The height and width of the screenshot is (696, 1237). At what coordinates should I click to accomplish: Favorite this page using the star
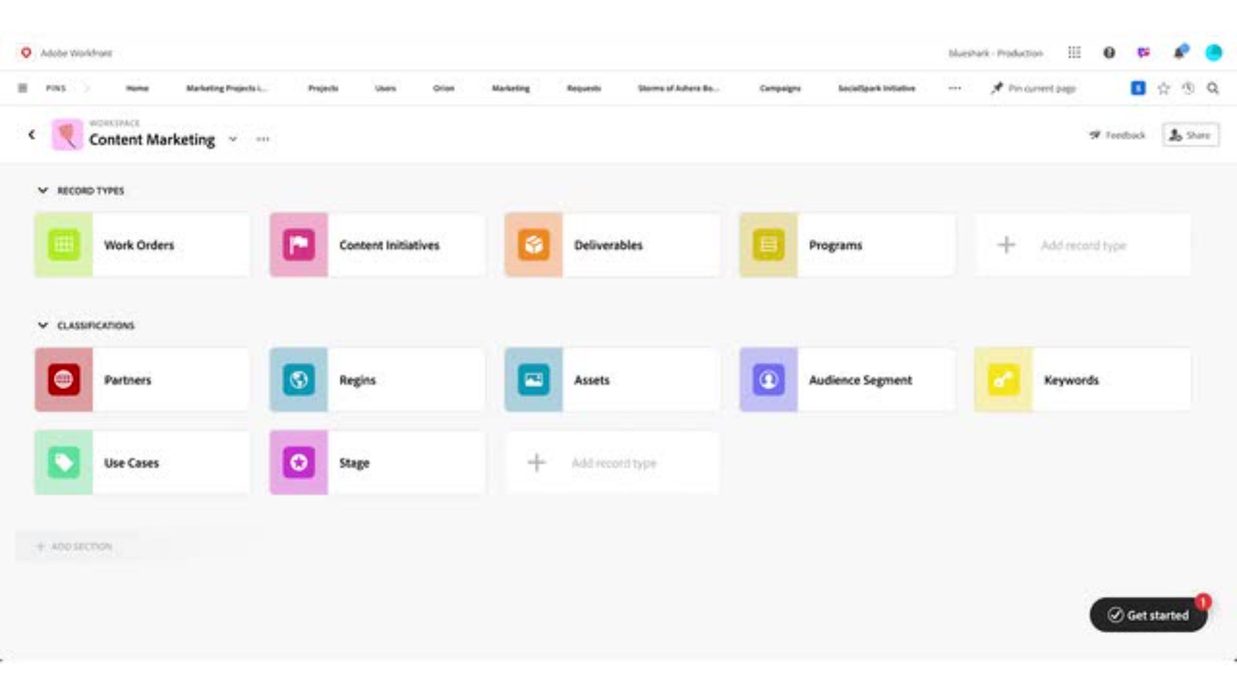1164,88
